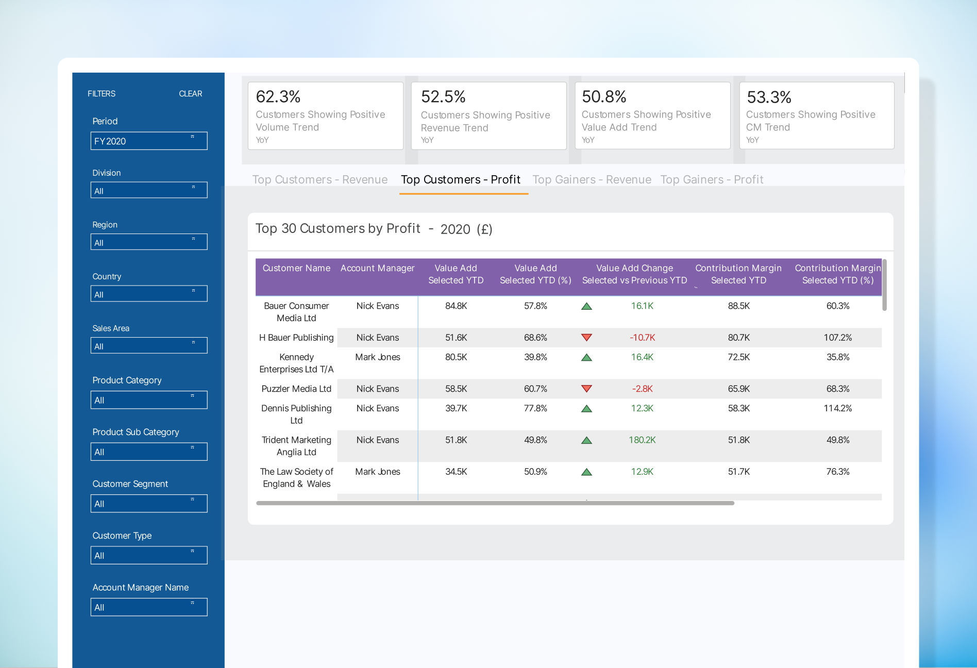Open the Period FY 2020 dropdown
This screenshot has height=668, width=977.
[x=149, y=141]
